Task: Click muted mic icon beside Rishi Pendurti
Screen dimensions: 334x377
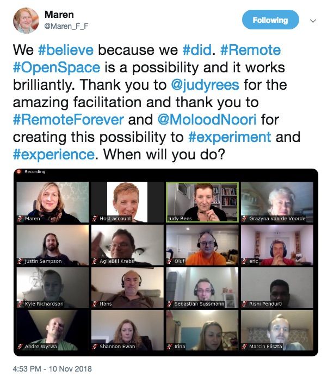Action: 245,304
